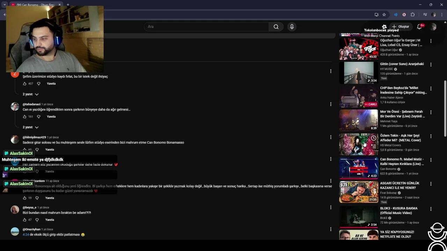Screen dimensions: 447x251
Task: Click the install app icon in address bar
Action: coord(376,15)
